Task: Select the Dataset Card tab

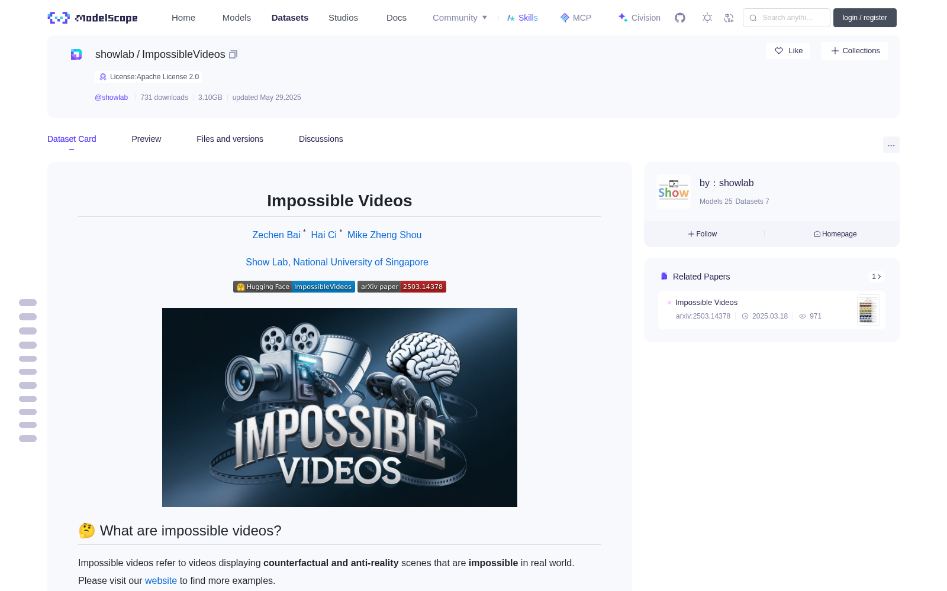Action: pos(72,139)
